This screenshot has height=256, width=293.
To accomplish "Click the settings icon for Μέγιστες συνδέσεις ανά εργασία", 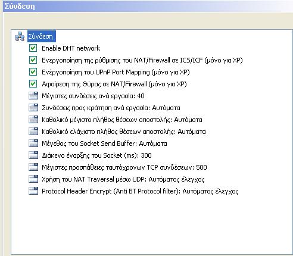I will coord(33,96).
